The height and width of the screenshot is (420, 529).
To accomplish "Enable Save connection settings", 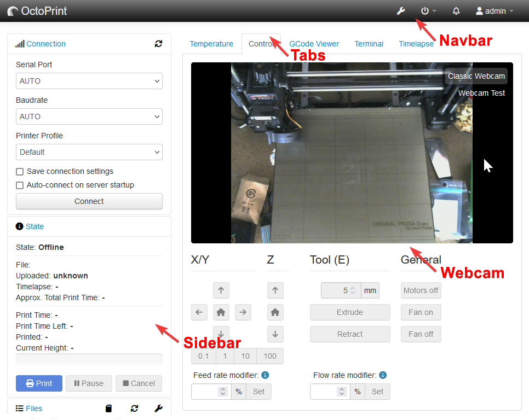I will [x=20, y=171].
